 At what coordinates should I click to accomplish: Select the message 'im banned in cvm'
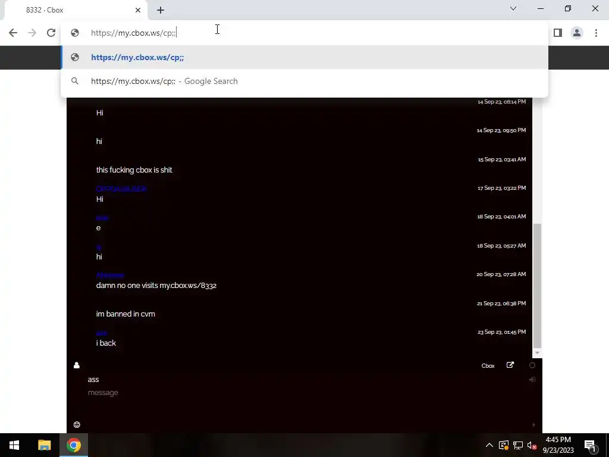(125, 314)
